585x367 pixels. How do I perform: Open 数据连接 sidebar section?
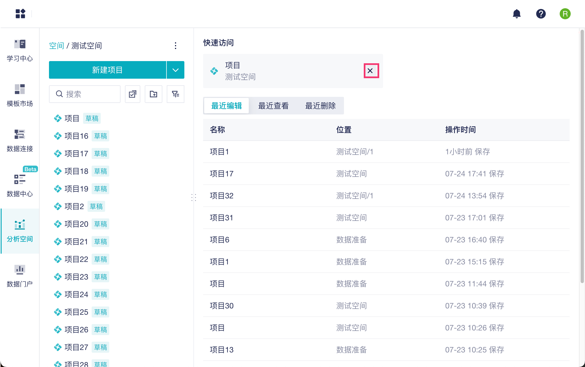(20, 141)
